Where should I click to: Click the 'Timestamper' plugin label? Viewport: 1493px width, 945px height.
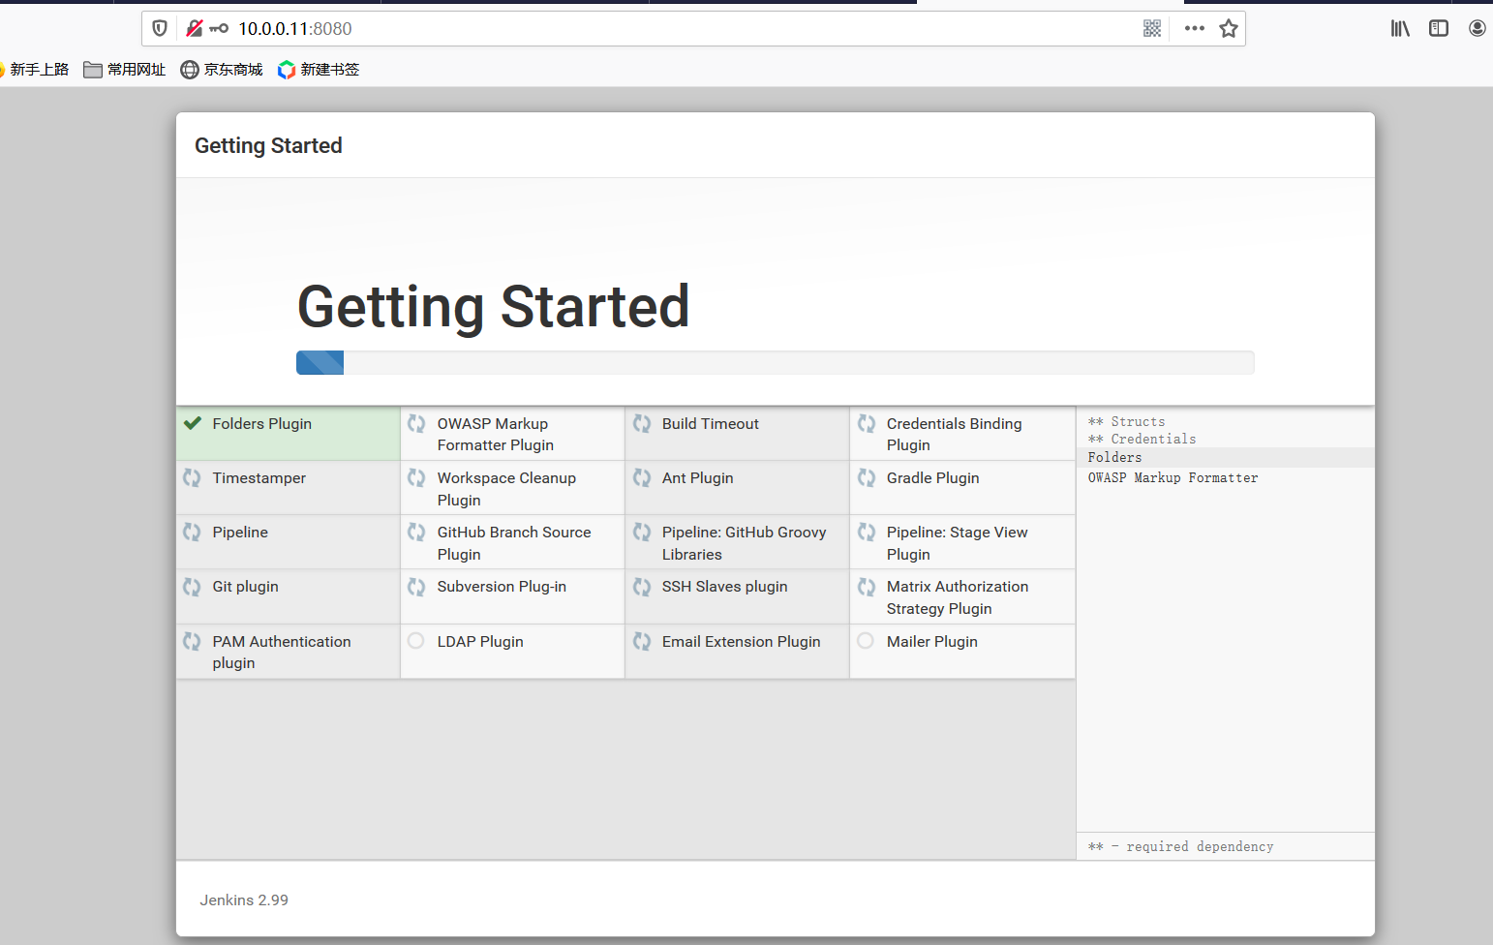click(259, 478)
